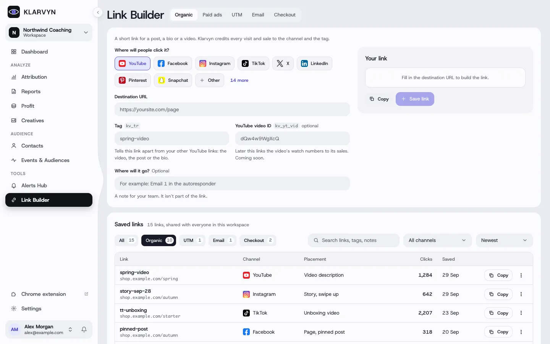The image size is (550, 344).
Task: Click the Save link button
Action: pos(415,99)
